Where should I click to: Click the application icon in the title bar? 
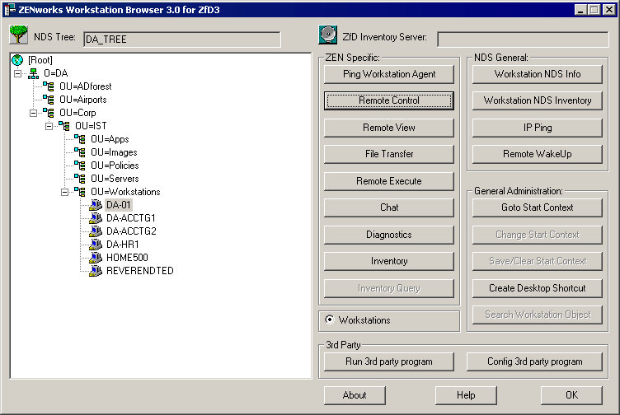[10, 10]
